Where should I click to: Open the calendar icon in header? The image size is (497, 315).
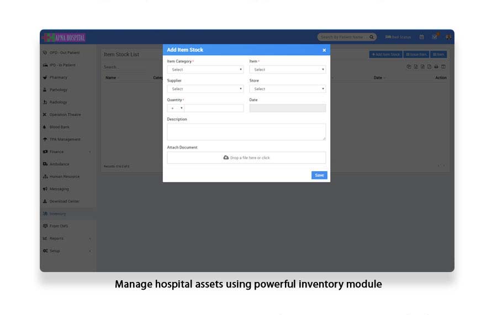421,37
